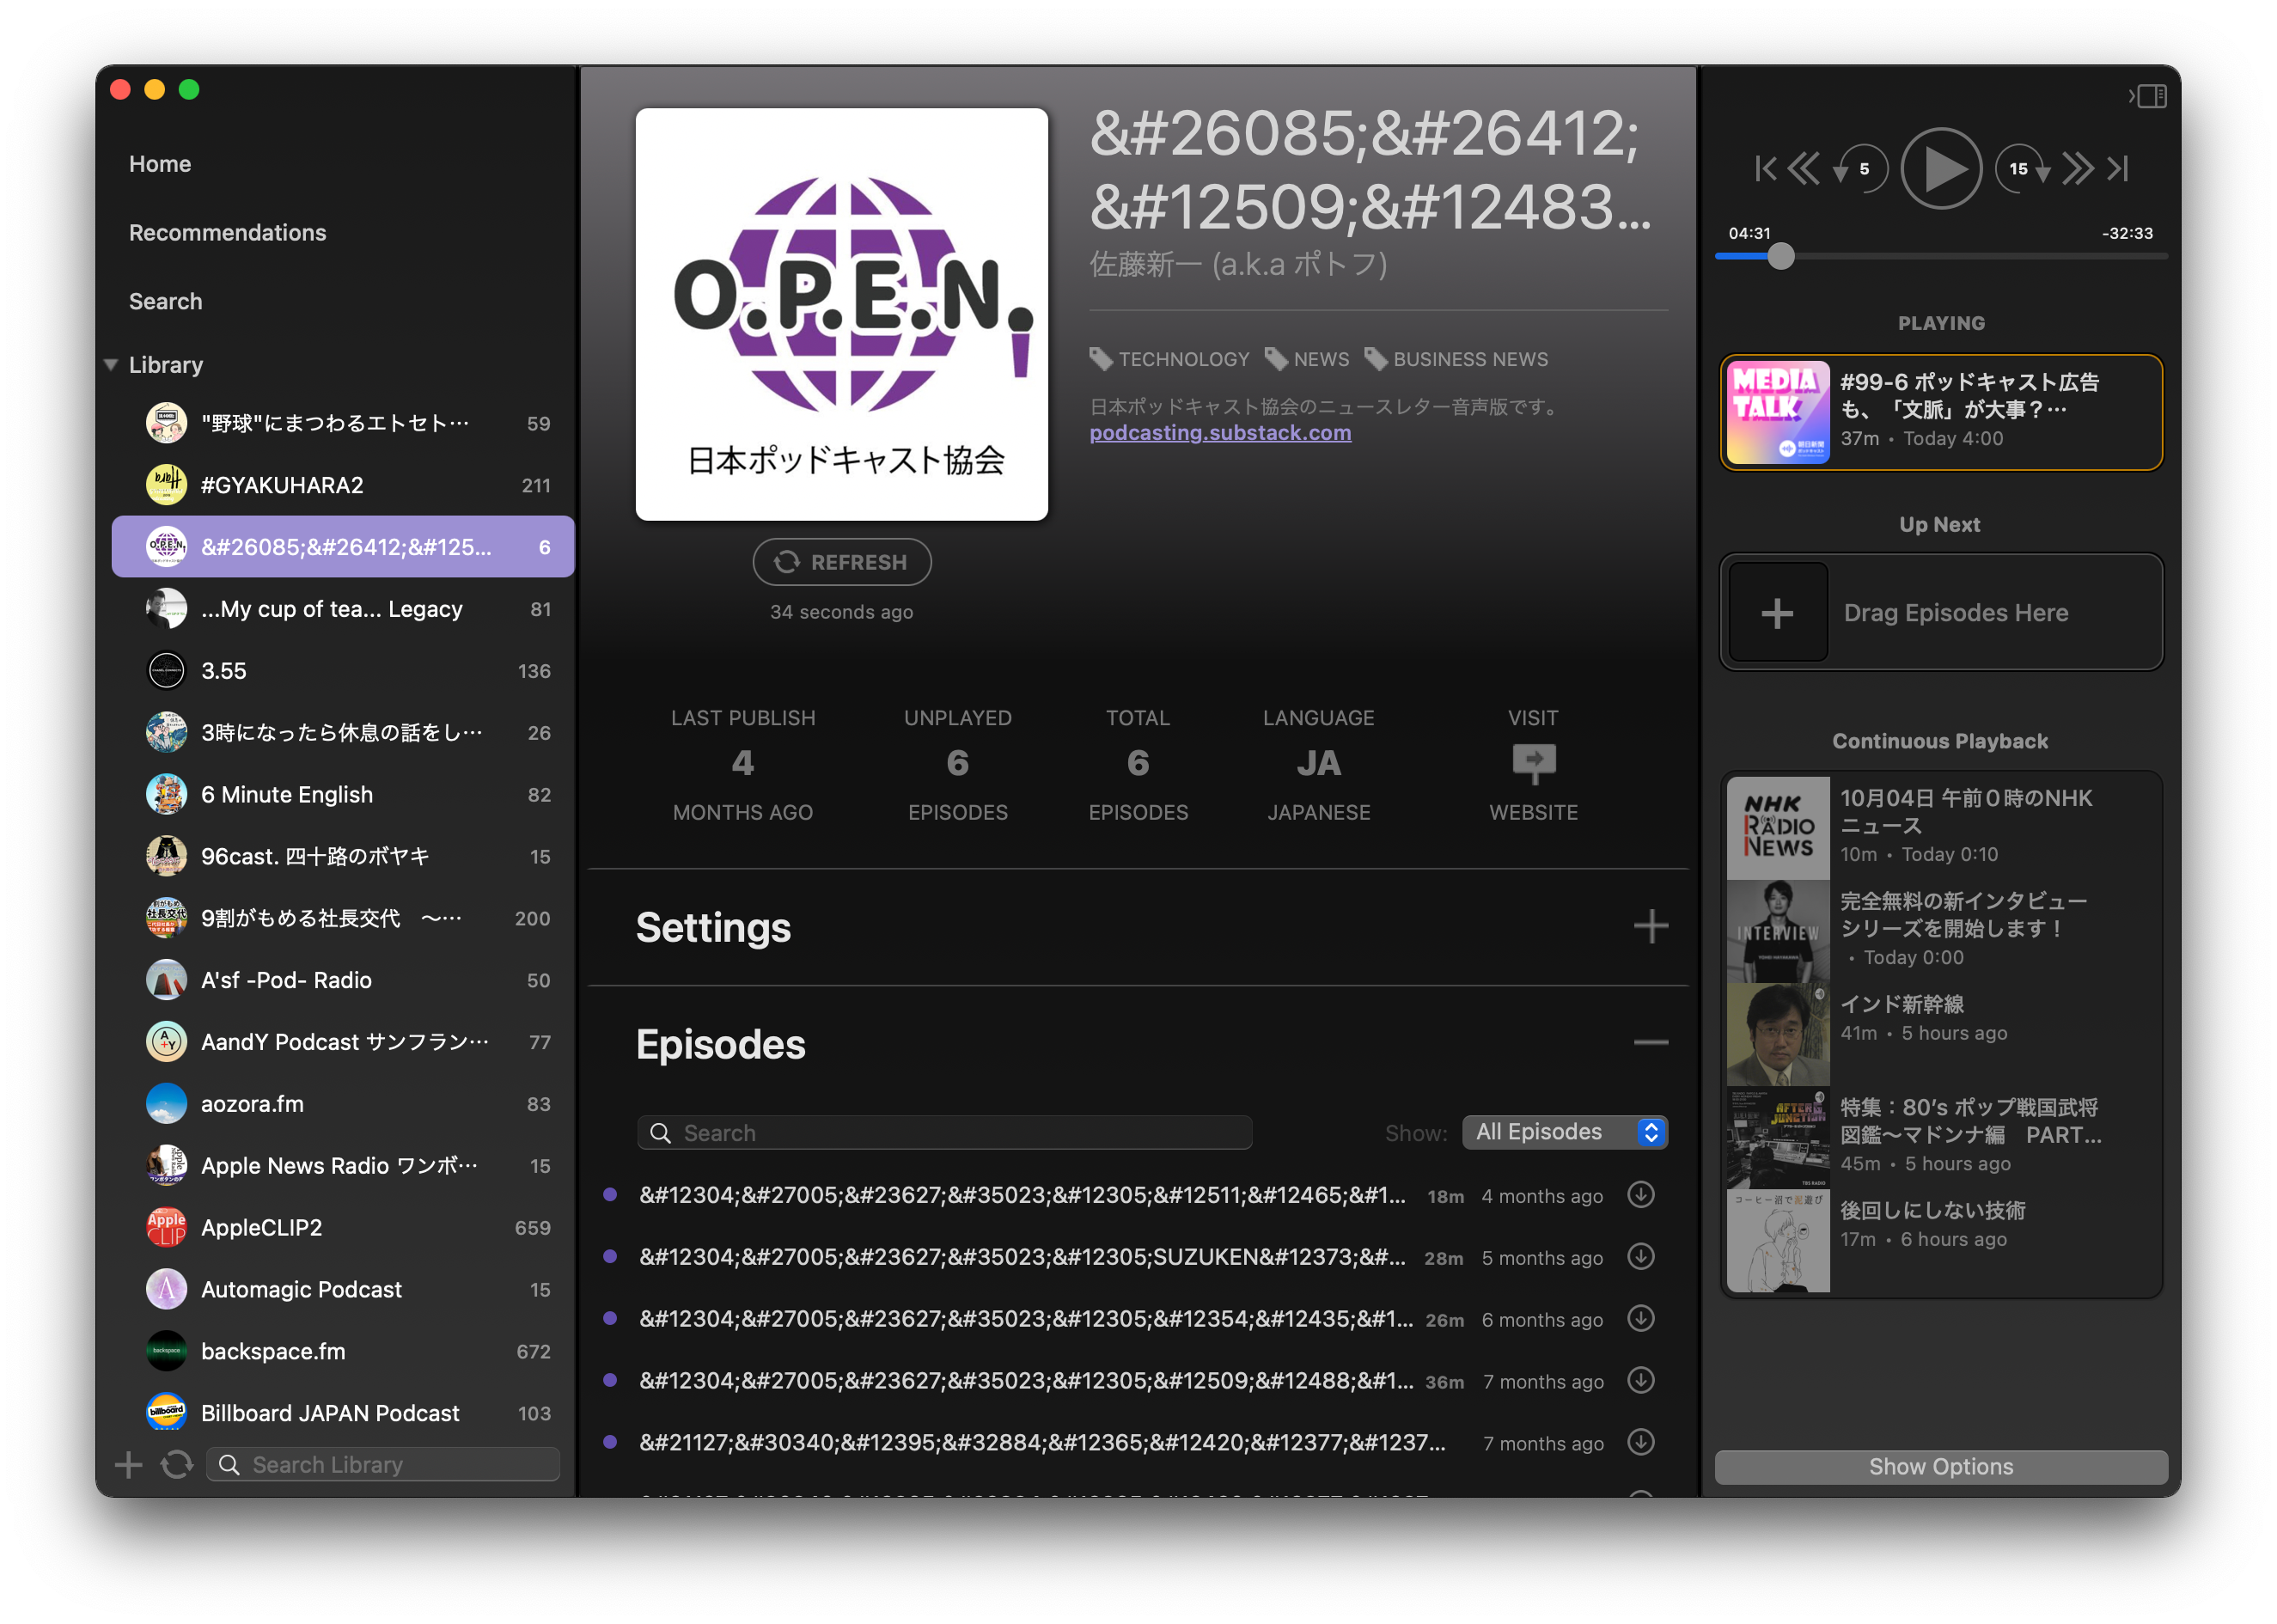Screen dimensions: 2277x1624
Task: Click the Show Options button
Action: coord(1938,1464)
